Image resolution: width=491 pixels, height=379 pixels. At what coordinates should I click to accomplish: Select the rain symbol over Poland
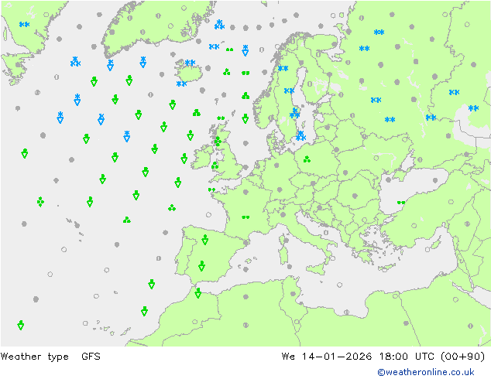pos(307,159)
